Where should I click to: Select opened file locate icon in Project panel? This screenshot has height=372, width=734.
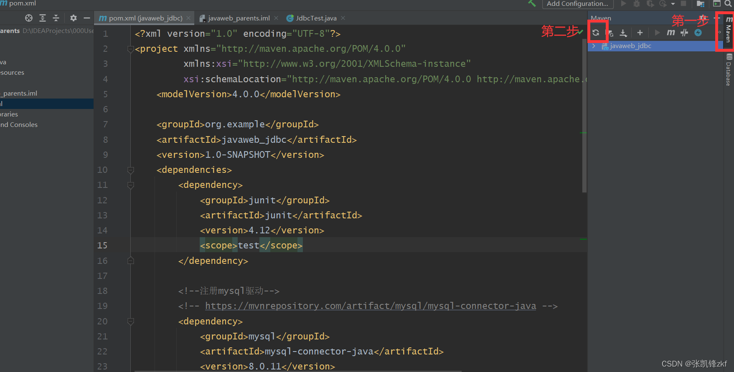pos(29,18)
